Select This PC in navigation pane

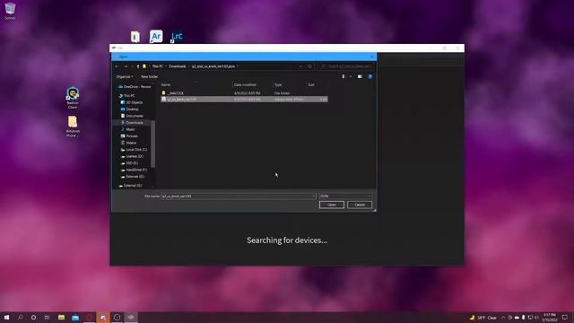coord(126,96)
